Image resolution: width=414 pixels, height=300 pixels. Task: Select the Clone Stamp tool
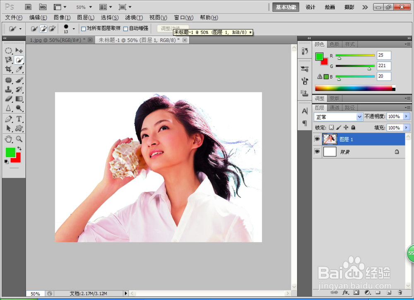pyautogui.click(x=8, y=89)
